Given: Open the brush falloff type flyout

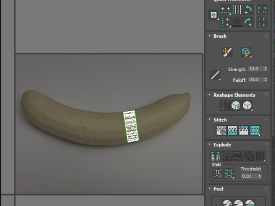Looking at the screenshot, I should click(215, 75).
